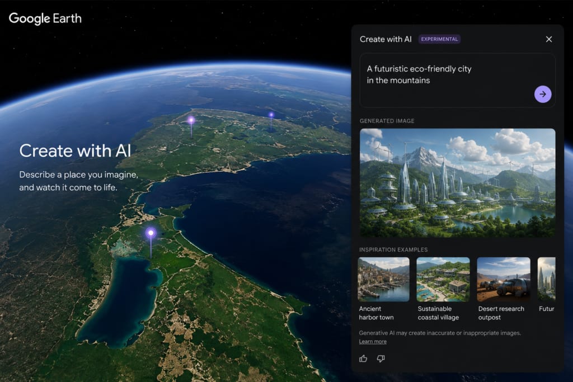Image resolution: width=573 pixels, height=382 pixels.
Task: Close the Create with AI panel
Action: click(549, 39)
